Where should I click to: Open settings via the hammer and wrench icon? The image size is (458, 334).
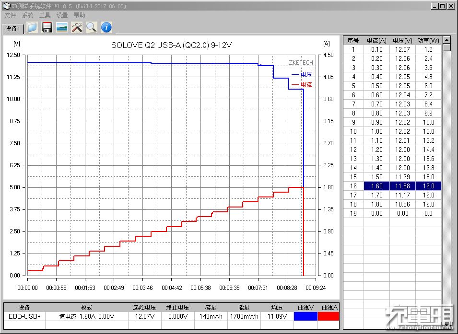77,27
